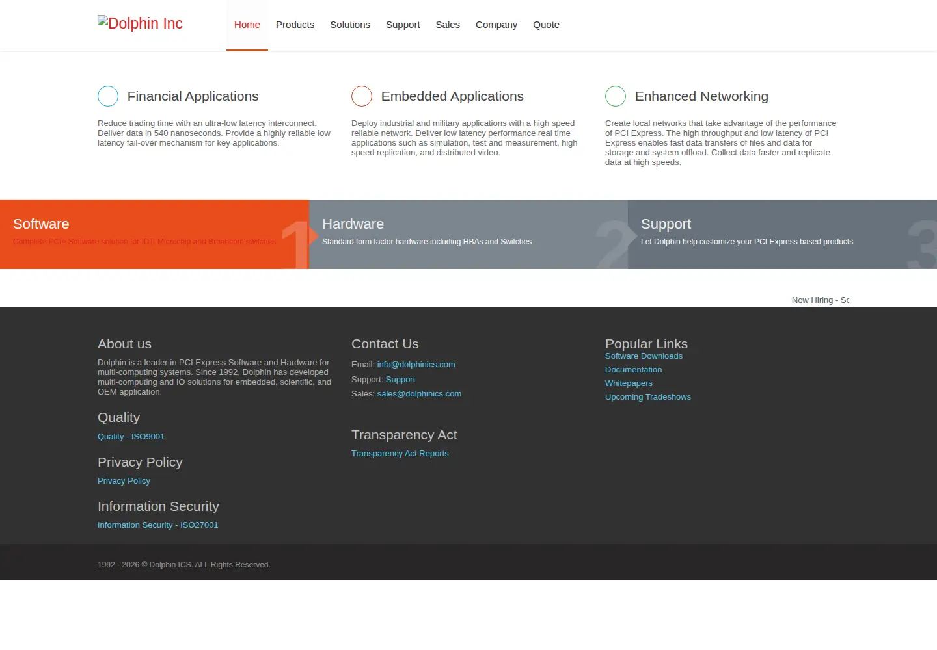Image resolution: width=937 pixels, height=650 pixels.
Task: Open the Solutions menu
Action: click(350, 25)
